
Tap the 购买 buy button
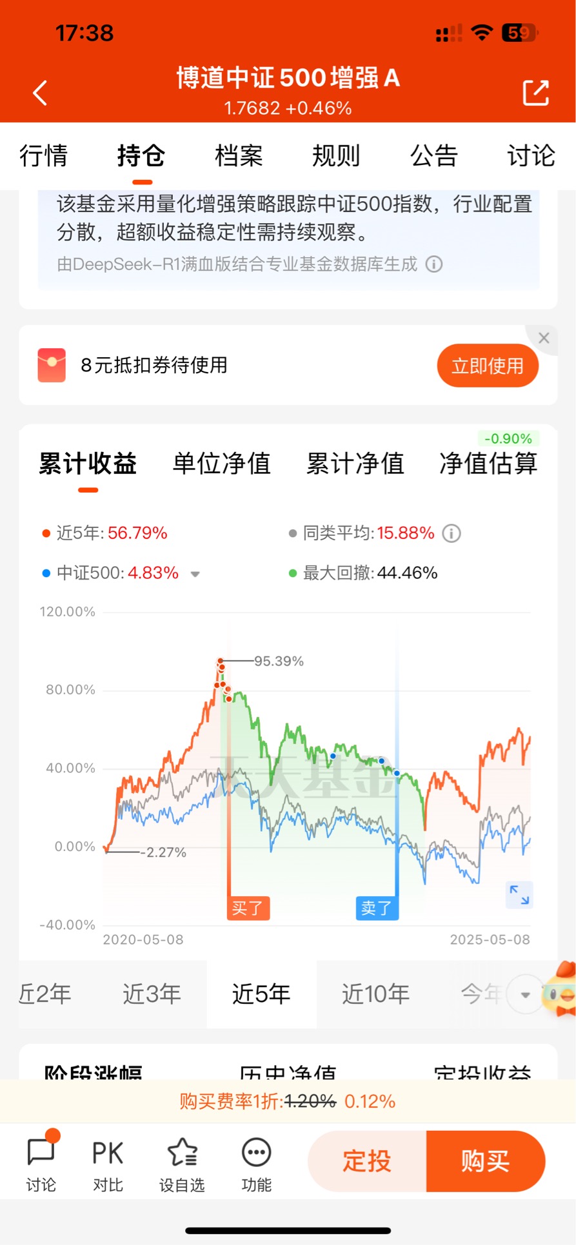485,1161
